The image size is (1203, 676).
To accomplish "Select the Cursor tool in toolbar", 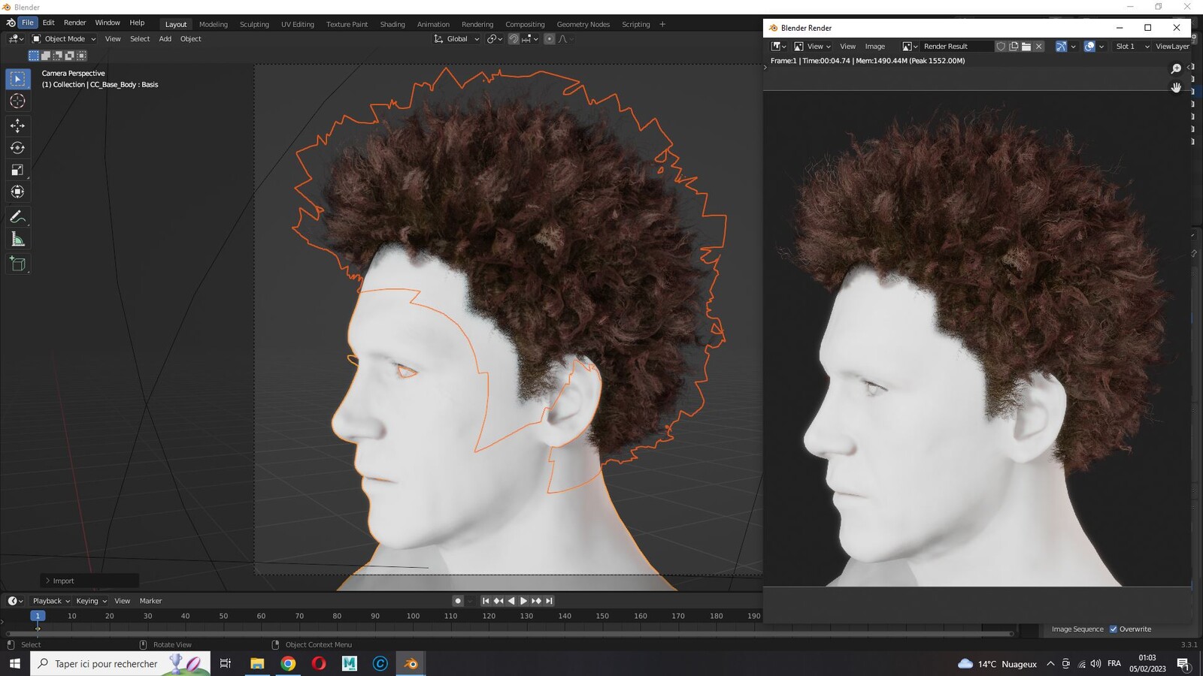I will click(17, 101).
